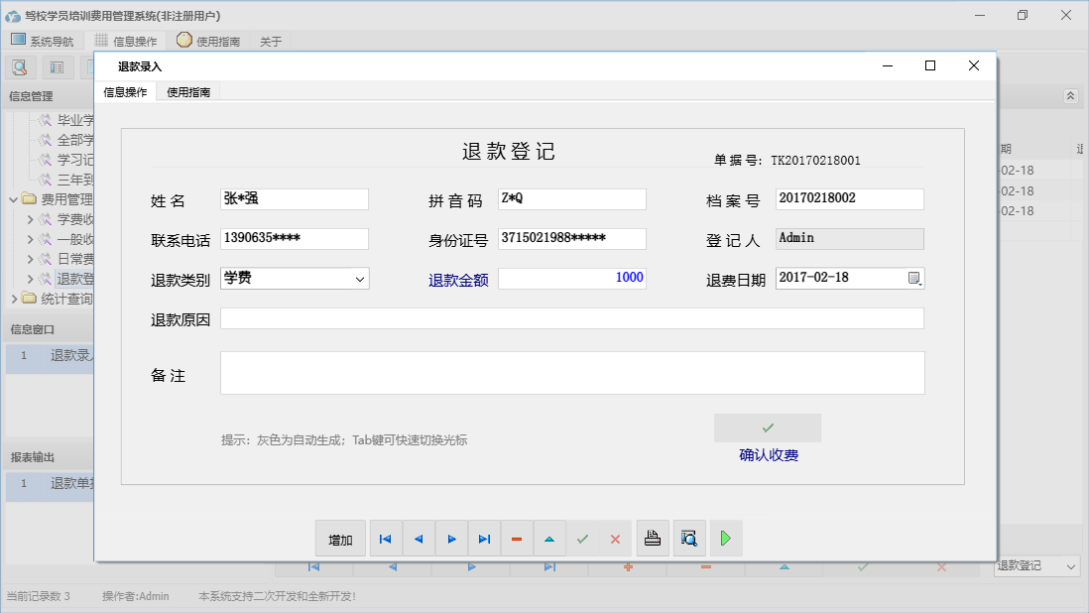
Task: Click the printer icon to print
Action: [653, 539]
